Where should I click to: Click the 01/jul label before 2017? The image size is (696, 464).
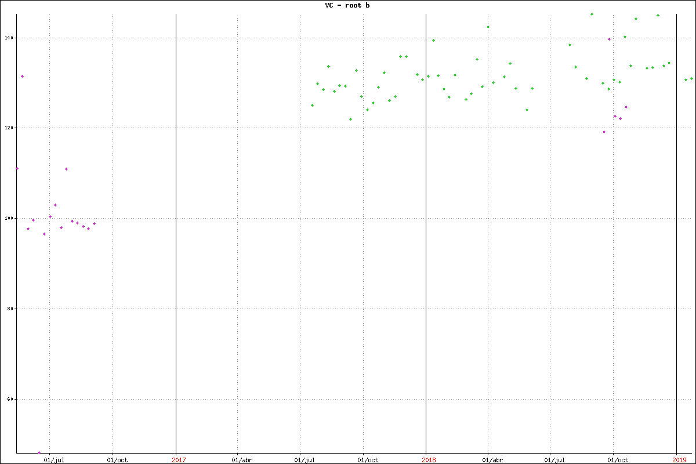click(54, 460)
